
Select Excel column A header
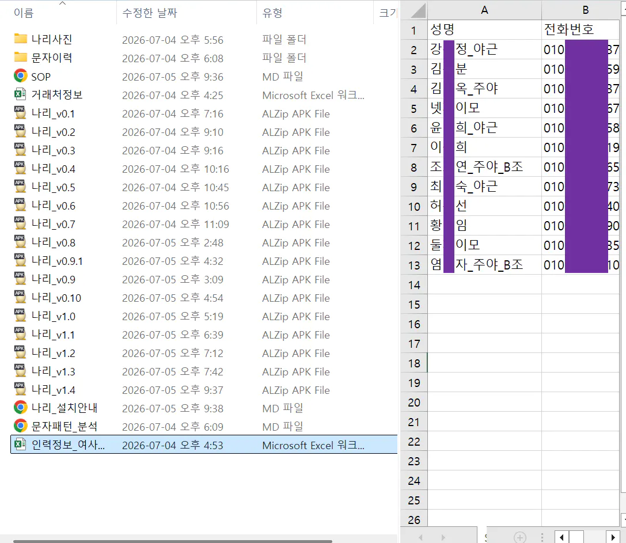click(484, 10)
